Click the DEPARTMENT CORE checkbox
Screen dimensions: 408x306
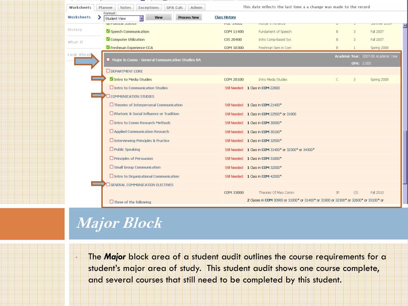pos(108,71)
